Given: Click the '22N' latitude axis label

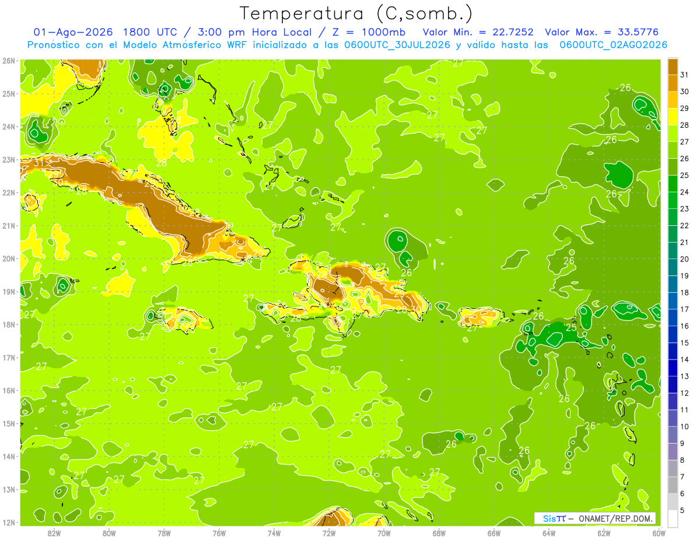Looking at the screenshot, I should 9,193.
